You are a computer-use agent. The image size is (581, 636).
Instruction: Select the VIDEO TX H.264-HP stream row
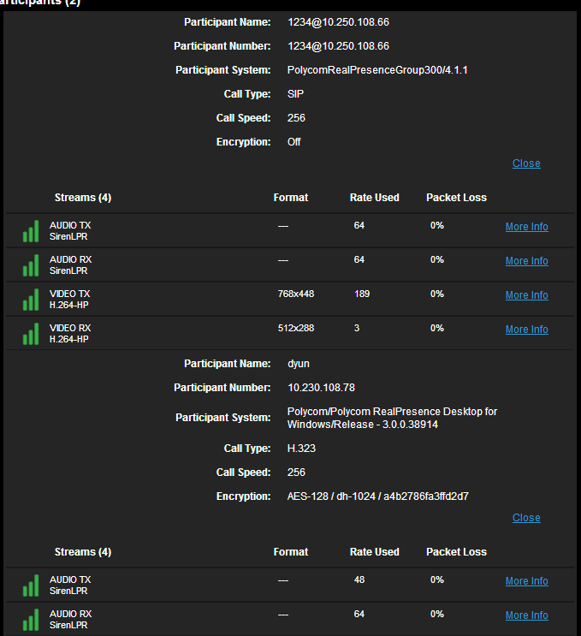[x=290, y=300]
